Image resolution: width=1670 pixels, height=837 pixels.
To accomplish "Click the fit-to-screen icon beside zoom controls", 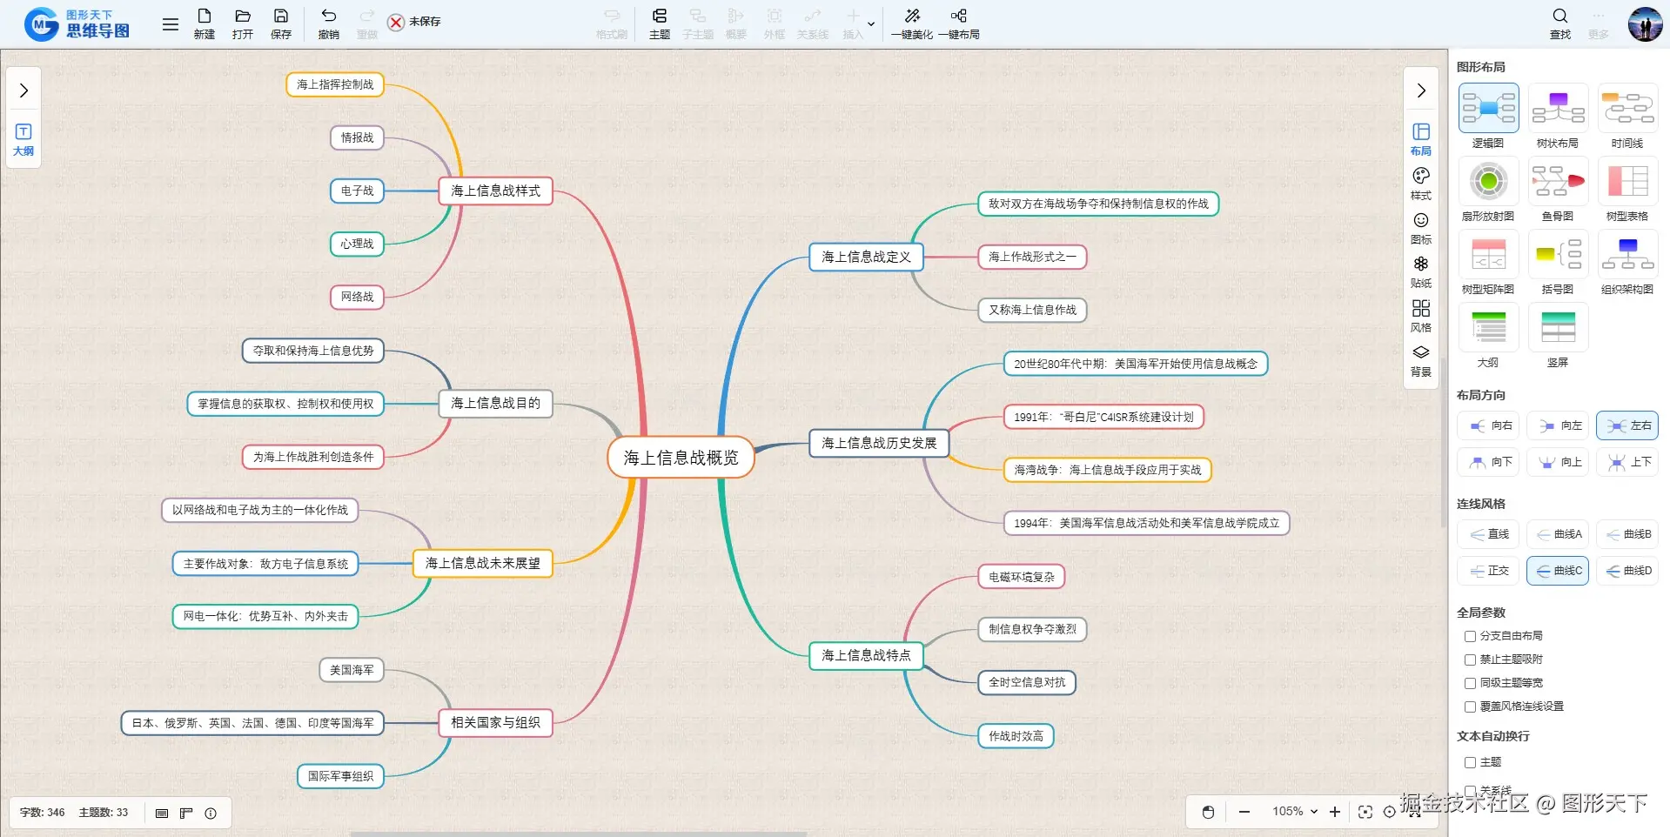I will (x=1365, y=812).
